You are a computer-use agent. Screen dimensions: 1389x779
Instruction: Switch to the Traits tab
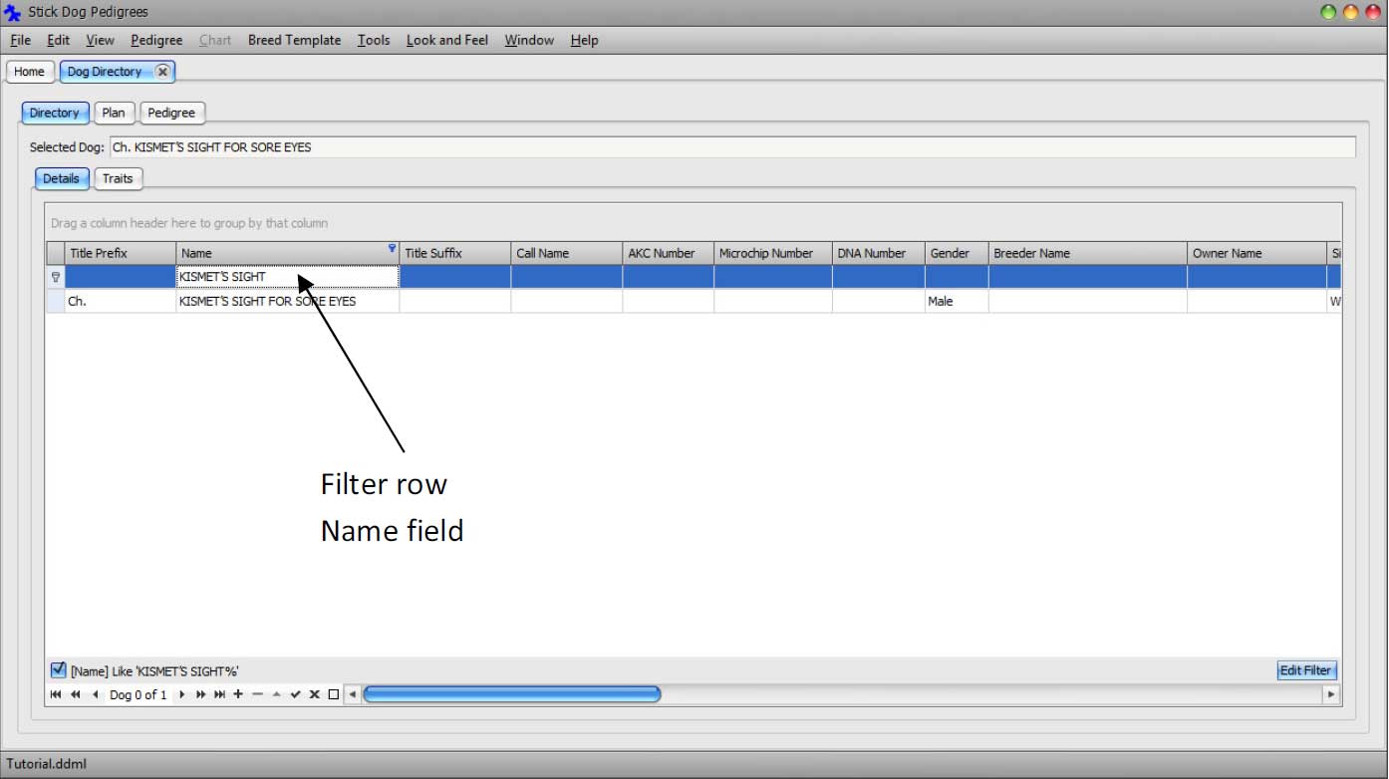tap(118, 178)
